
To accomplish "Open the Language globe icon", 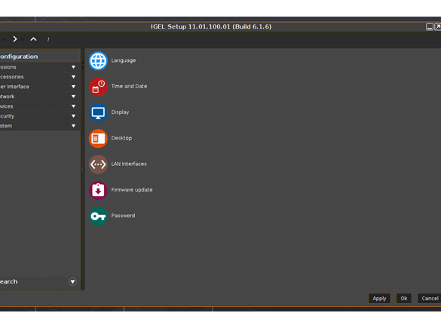I will [x=98, y=60].
